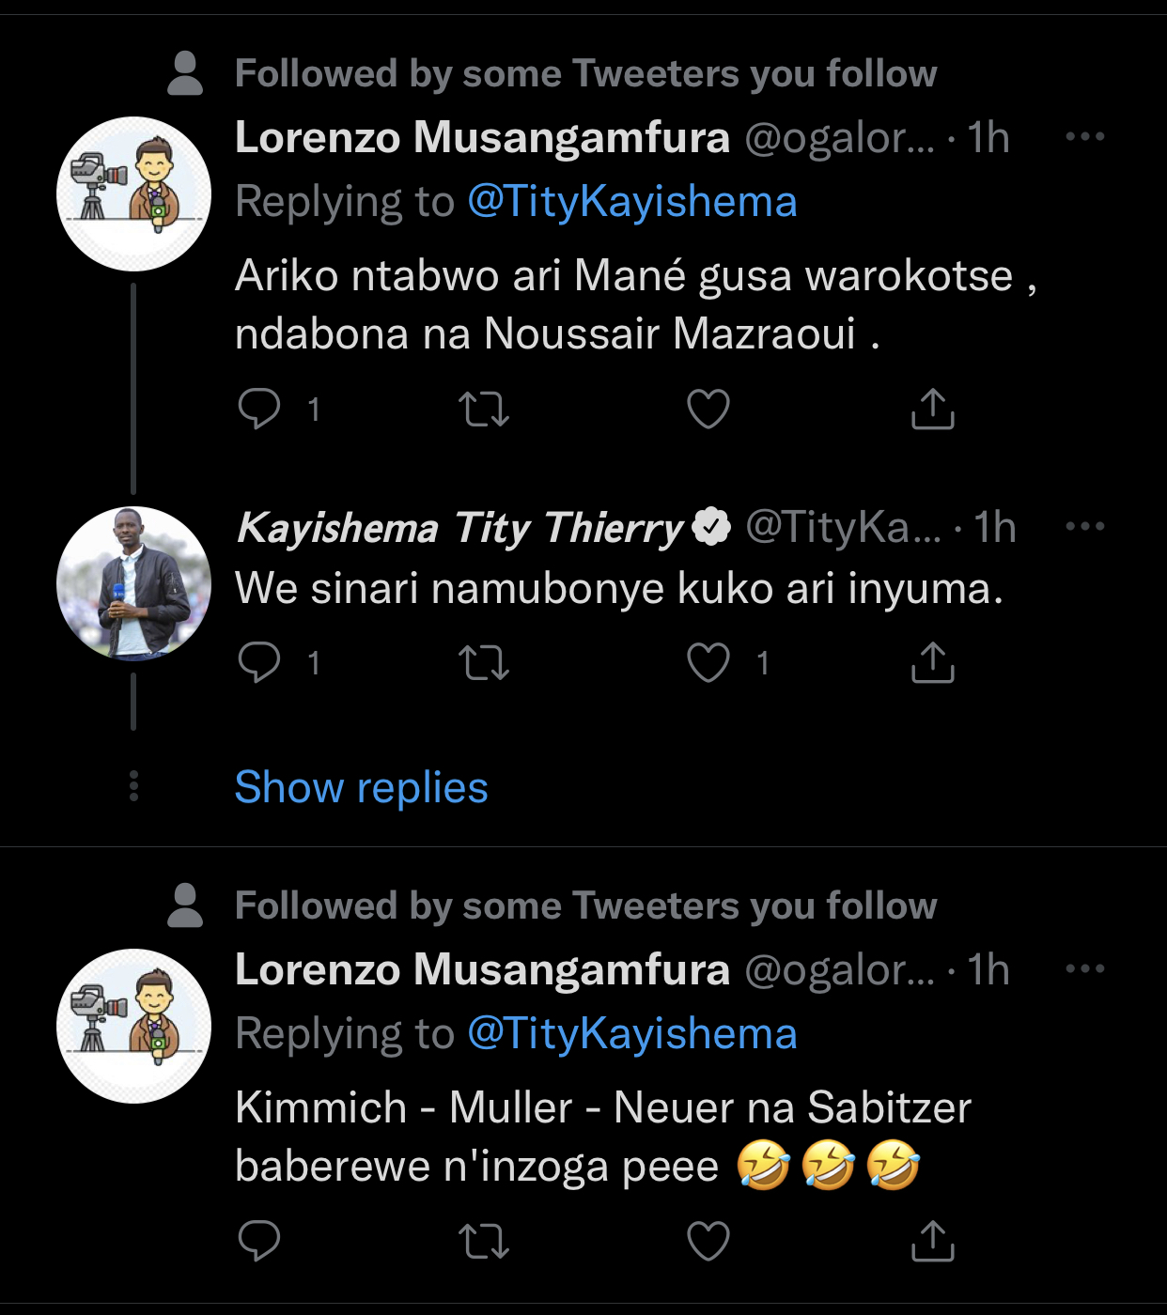This screenshot has width=1167, height=1315.
Task: Retweet Kayishema Tity Thierry's tweet
Action: (484, 662)
